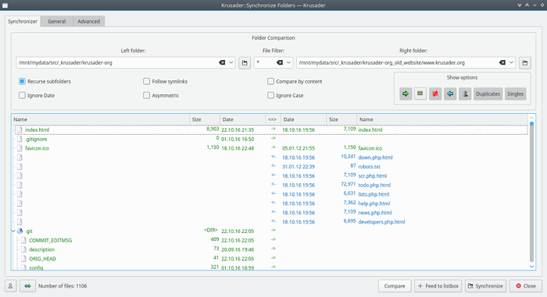
Task: Toggle the red not-equal files show option
Action: tap(435, 94)
